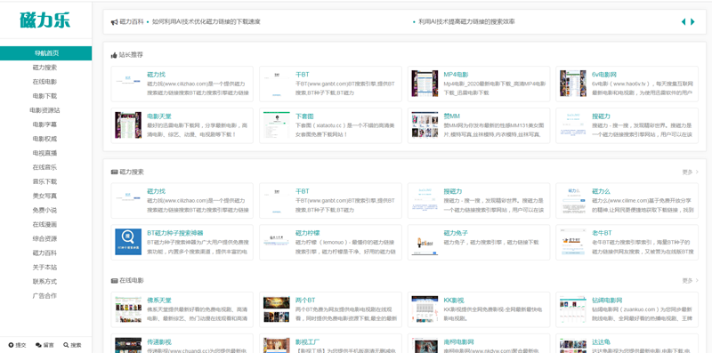Open 在线漫画 in the sidebar menu

(x=44, y=225)
